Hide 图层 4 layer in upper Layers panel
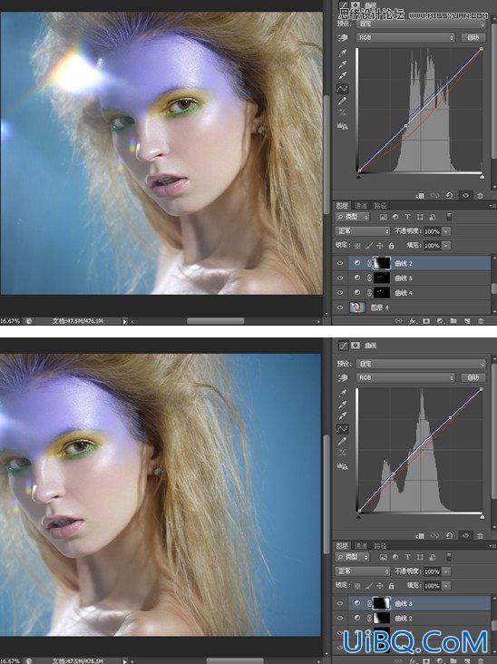This screenshot has height=664, width=497. point(340,308)
